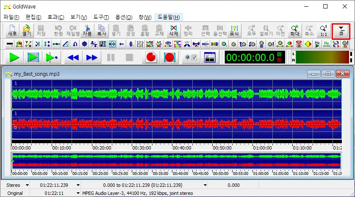
Task: Click play-to-finish button with blue dot
Action: tap(52, 58)
